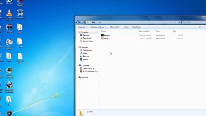Select the VLC media player desktop icon
Image resolution: width=206 pixels, height=116 pixels.
pyautogui.click(x=9, y=15)
